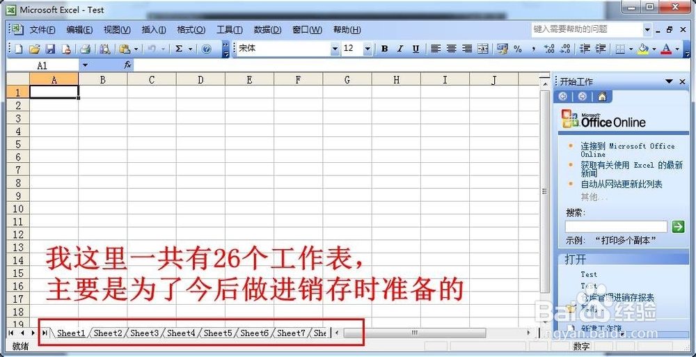Open the AutoSum functions dropdown arrow
The image size is (696, 357).
(x=190, y=49)
